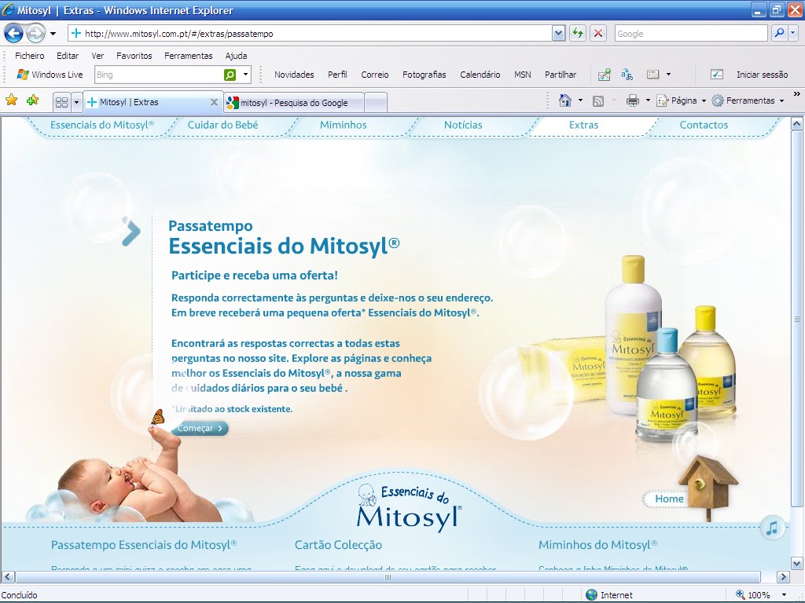Open recent pages dropdown beside Forward button
This screenshot has width=805, height=603.
(x=53, y=34)
